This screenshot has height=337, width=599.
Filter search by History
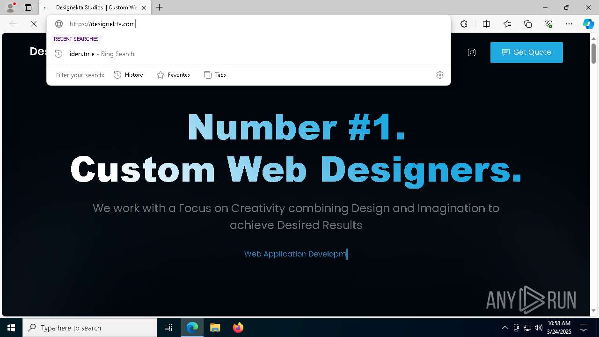click(128, 75)
